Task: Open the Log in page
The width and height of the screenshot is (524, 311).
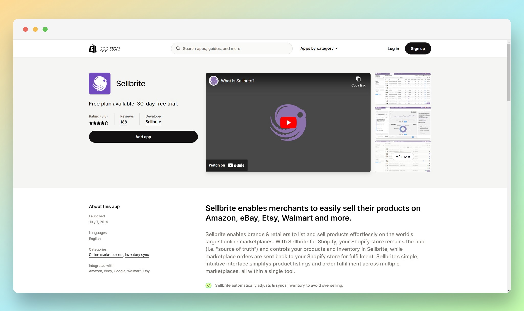Action: [x=393, y=48]
